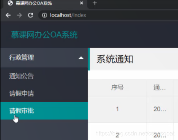Click the browser back arrow

(x=8, y=15)
